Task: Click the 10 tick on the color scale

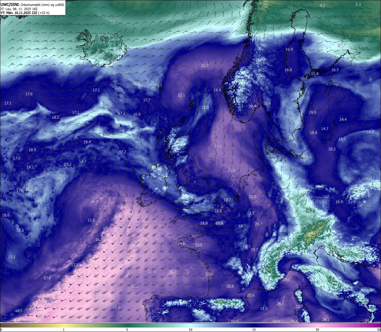Action: [190, 330]
